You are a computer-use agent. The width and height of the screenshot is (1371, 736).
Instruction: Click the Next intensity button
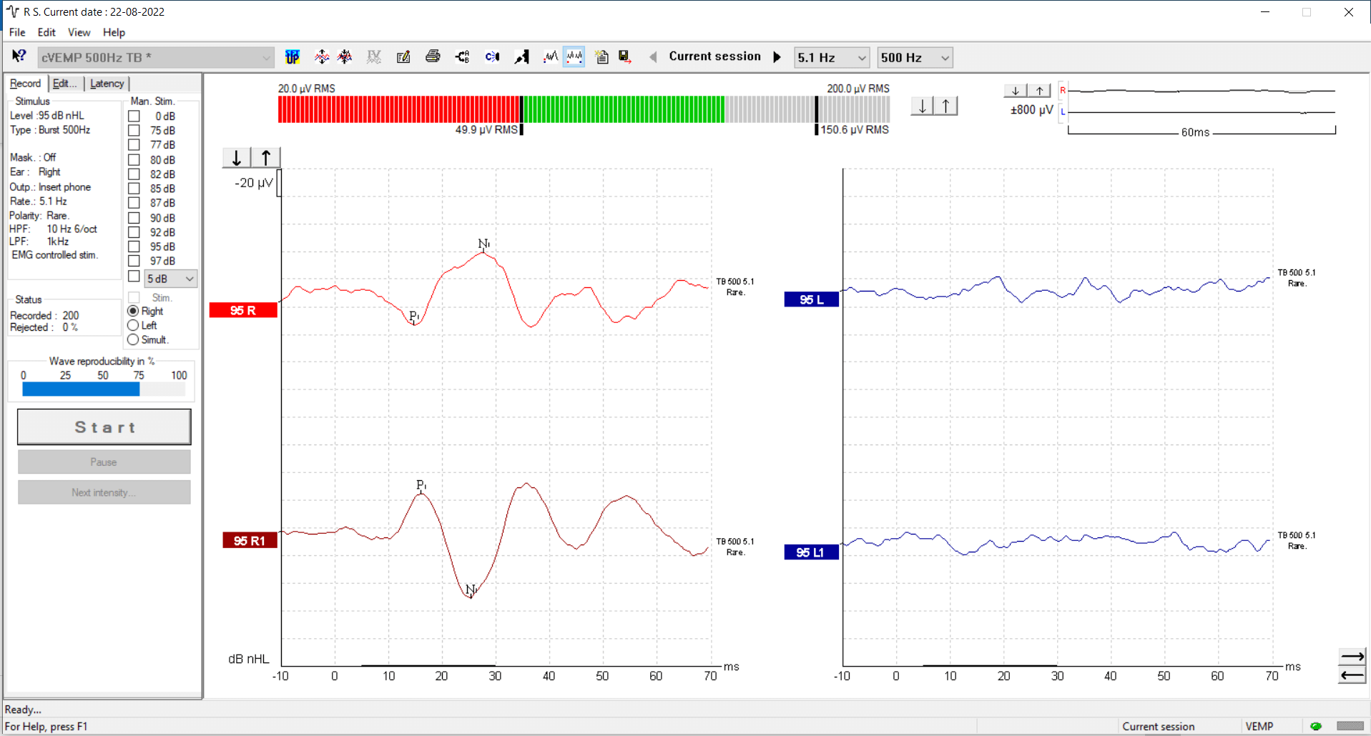pos(104,492)
